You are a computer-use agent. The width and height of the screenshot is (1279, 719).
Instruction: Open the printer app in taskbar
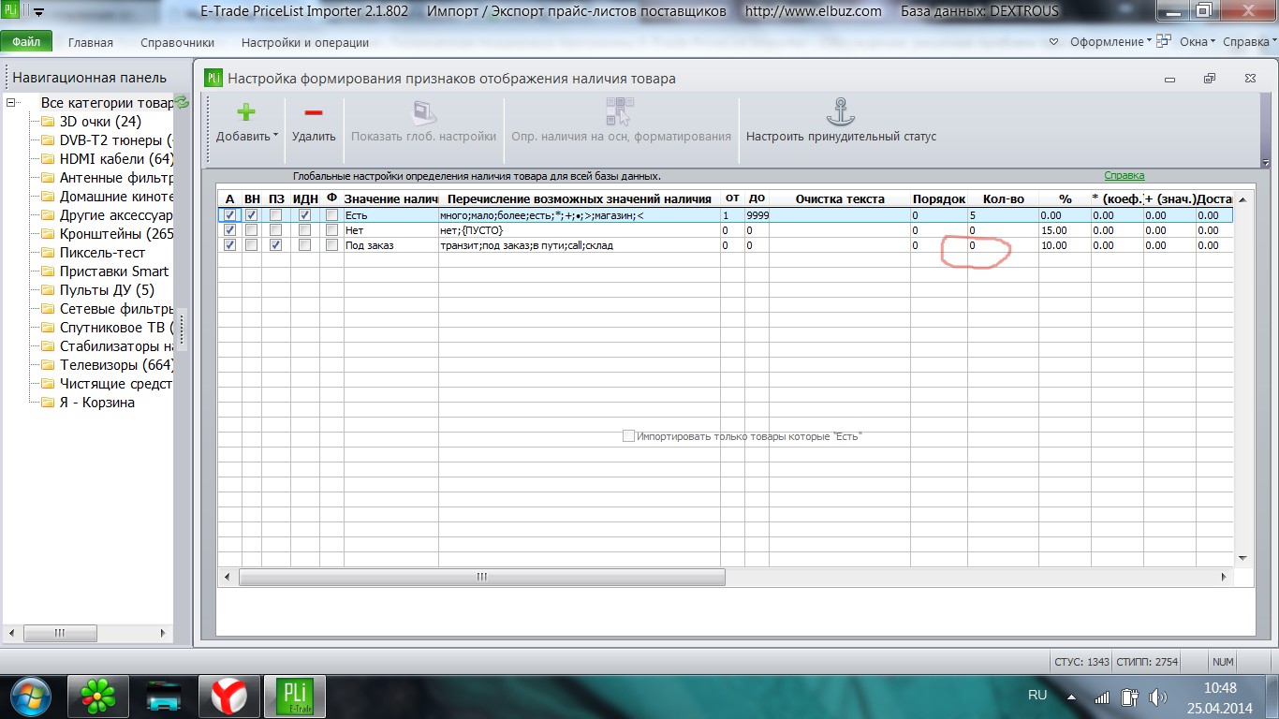pyautogui.click(x=163, y=697)
